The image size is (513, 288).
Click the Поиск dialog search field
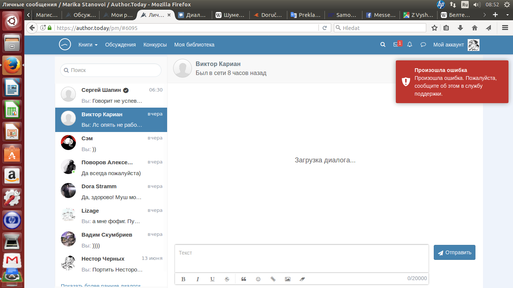tap(111, 70)
